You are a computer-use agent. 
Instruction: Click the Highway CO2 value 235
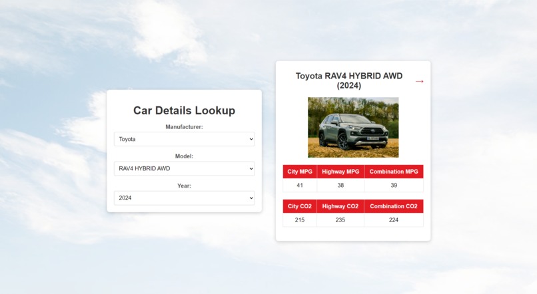tap(340, 220)
